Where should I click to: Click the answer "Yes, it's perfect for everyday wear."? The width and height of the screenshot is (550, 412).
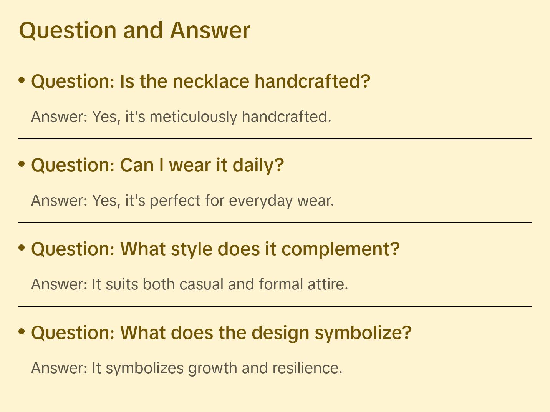[x=182, y=201]
